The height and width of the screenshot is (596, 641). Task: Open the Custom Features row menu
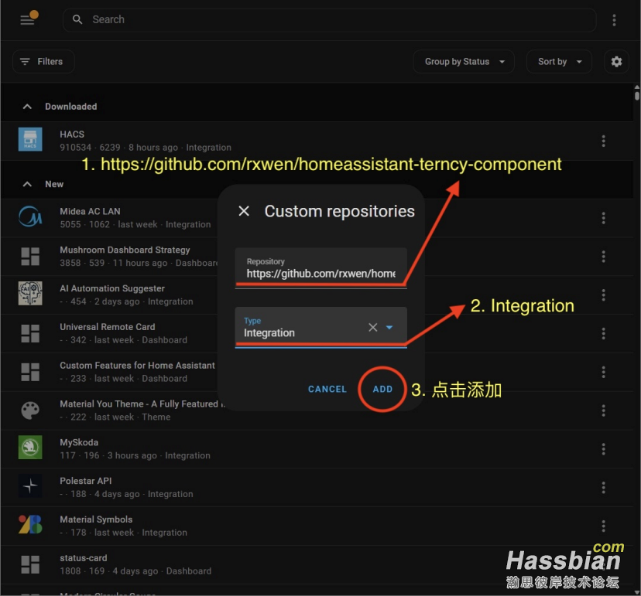603,372
